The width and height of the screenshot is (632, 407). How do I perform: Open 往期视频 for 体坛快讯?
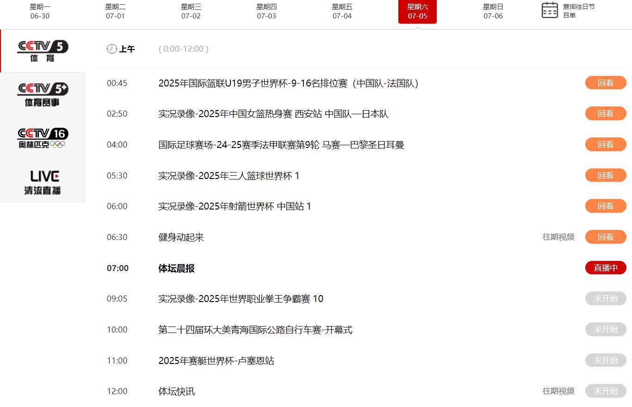click(558, 391)
